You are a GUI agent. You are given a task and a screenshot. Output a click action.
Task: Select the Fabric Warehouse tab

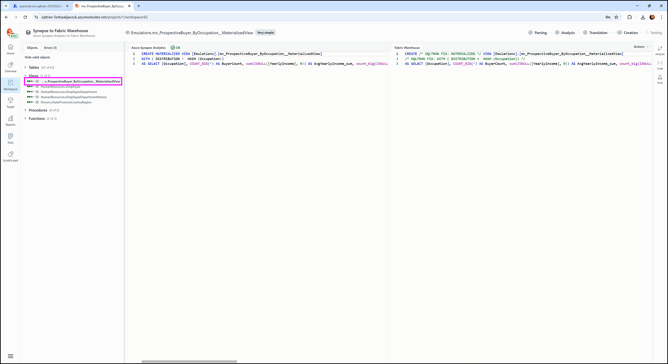click(407, 48)
